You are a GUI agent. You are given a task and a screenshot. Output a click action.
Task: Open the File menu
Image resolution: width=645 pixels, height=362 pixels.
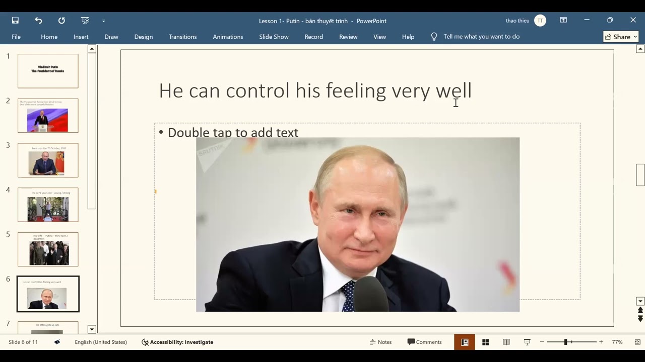pyautogui.click(x=16, y=37)
